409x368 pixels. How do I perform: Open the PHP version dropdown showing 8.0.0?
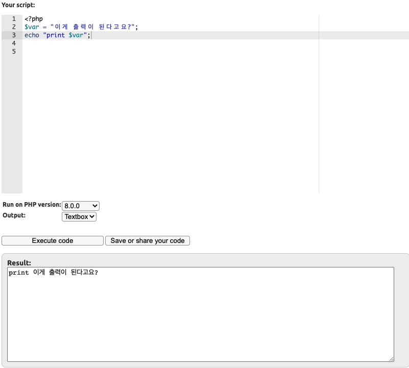tap(81, 206)
